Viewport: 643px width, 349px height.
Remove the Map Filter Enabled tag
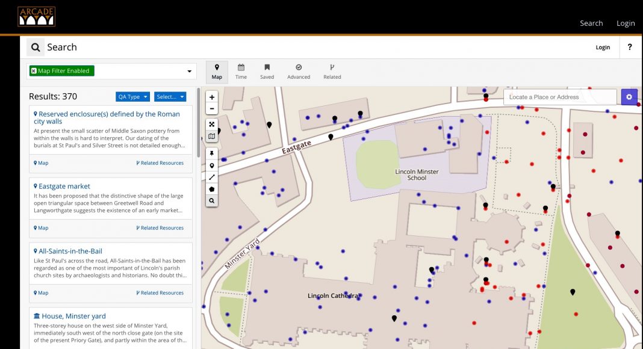tap(34, 71)
